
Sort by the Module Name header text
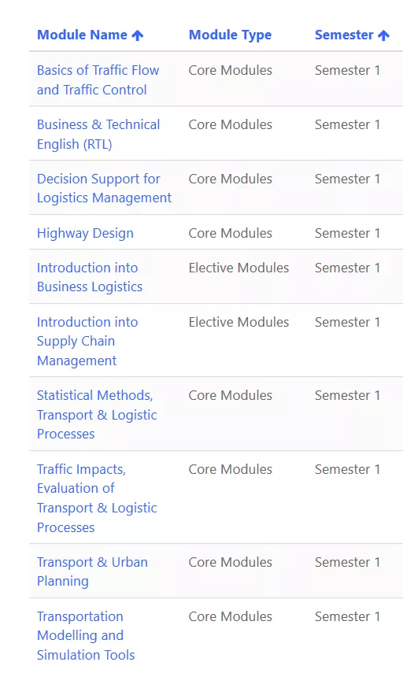coord(82,35)
